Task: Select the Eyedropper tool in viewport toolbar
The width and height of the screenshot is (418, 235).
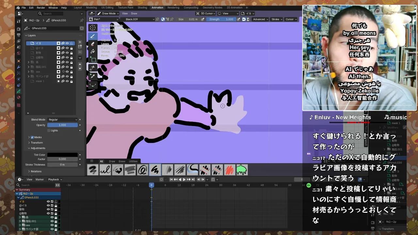Action: pos(93,76)
